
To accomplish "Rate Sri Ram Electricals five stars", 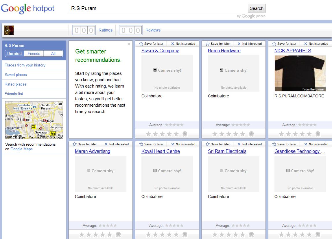I will click(x=242, y=234).
